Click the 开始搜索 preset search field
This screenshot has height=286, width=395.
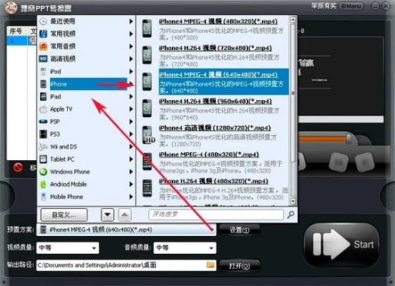216,214
